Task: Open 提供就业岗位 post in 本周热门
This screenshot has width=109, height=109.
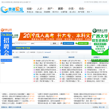Action: pos(96,81)
